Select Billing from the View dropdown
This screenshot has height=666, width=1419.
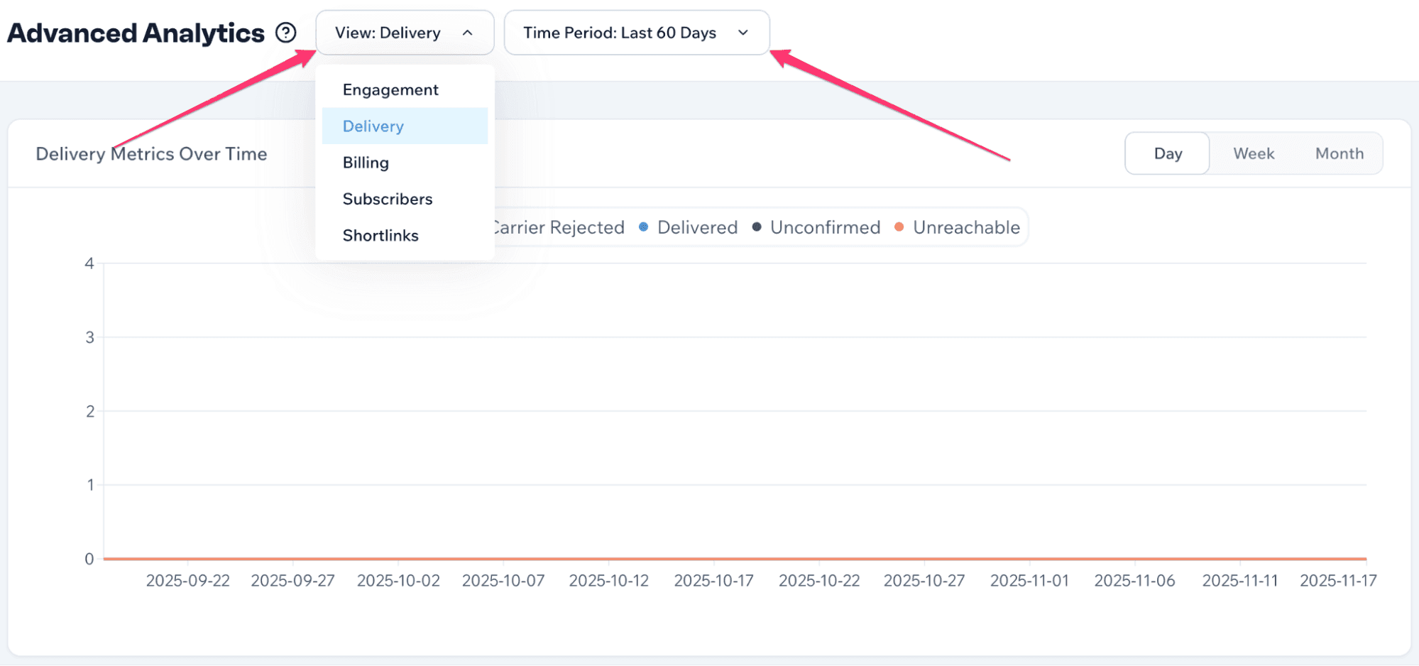point(365,162)
